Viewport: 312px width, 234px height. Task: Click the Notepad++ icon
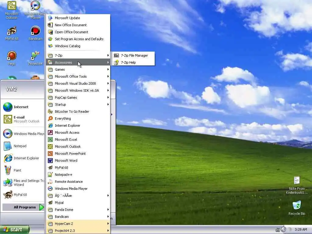point(50,175)
